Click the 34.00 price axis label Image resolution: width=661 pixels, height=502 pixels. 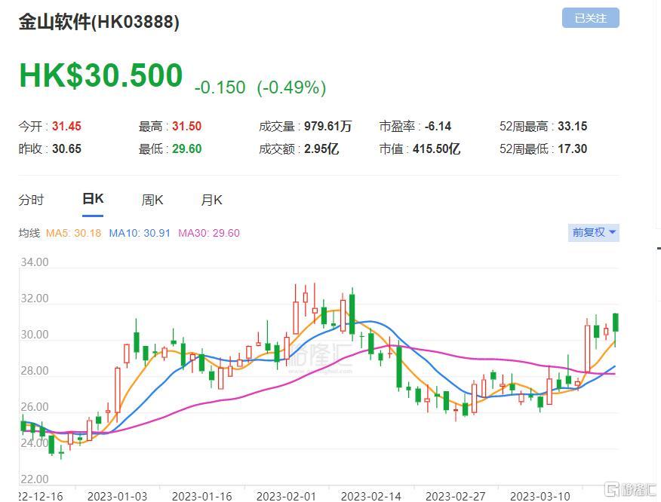35,262
